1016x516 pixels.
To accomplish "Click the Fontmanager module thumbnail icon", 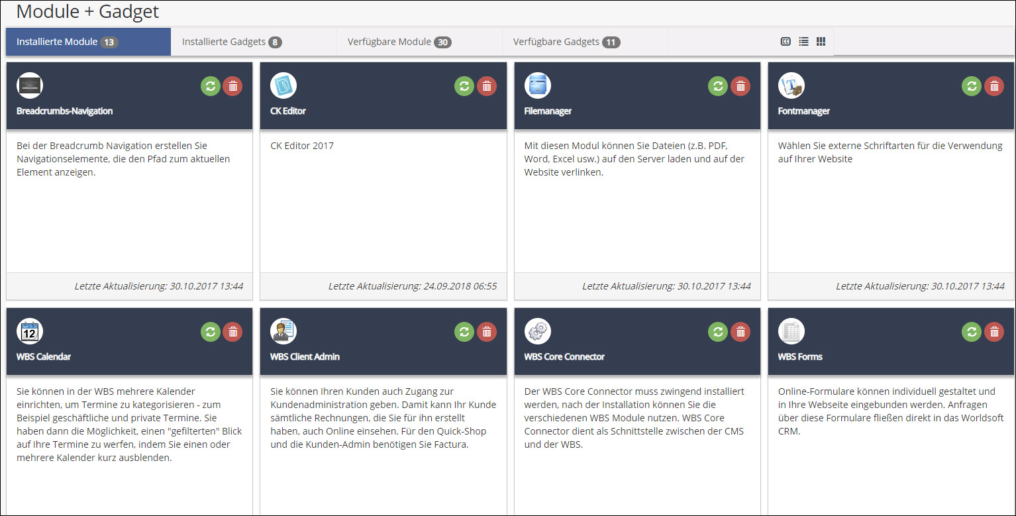I will coord(791,85).
